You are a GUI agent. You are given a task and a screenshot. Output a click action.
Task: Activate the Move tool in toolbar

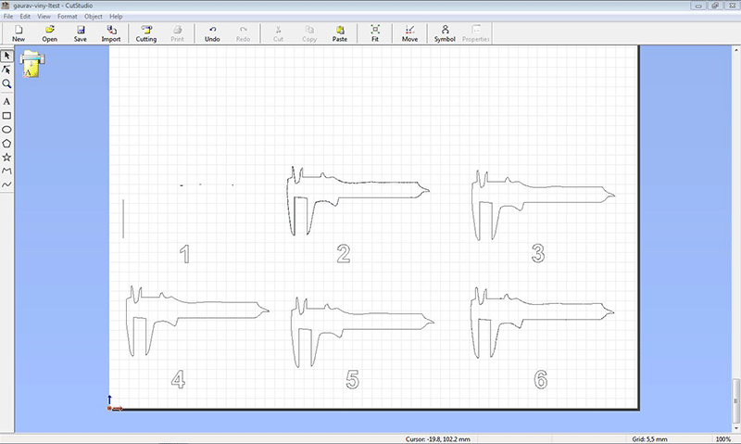[409, 33]
